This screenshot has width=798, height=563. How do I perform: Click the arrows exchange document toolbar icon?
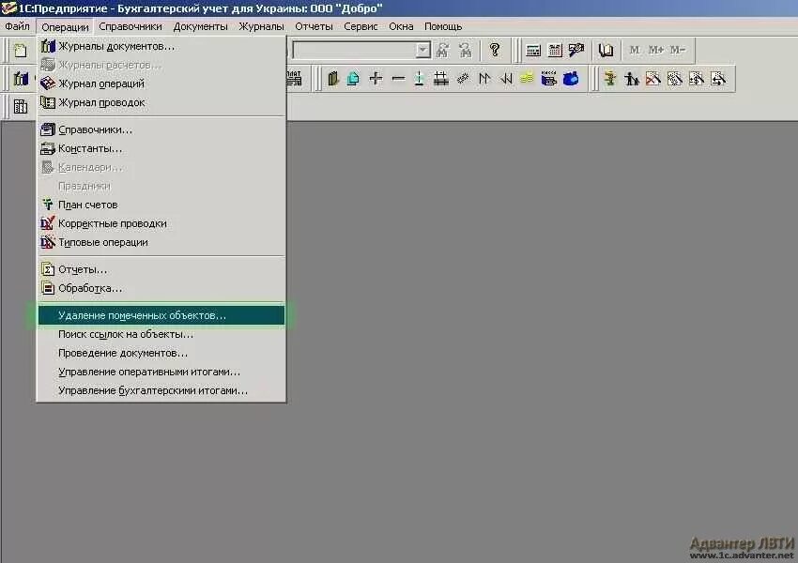[718, 79]
